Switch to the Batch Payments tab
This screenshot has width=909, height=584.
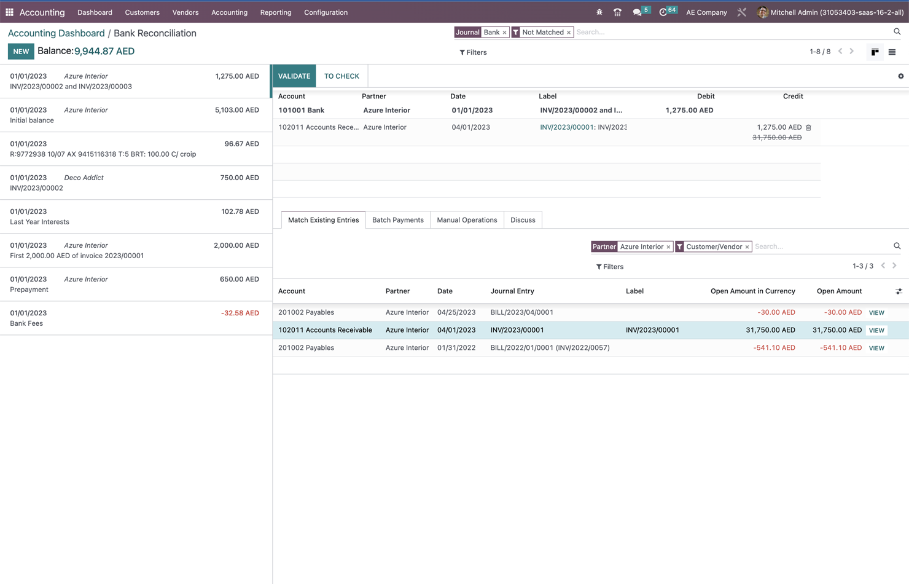click(x=397, y=219)
